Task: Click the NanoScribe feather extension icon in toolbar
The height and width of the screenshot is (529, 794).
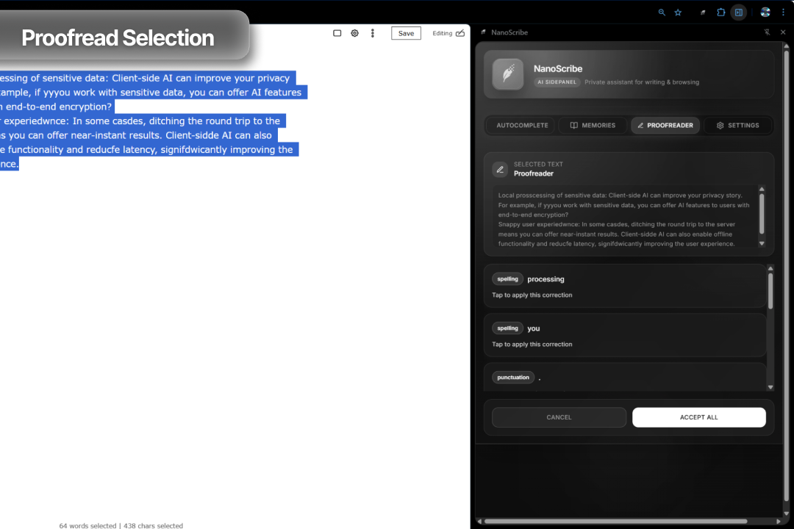Action: pos(703,12)
